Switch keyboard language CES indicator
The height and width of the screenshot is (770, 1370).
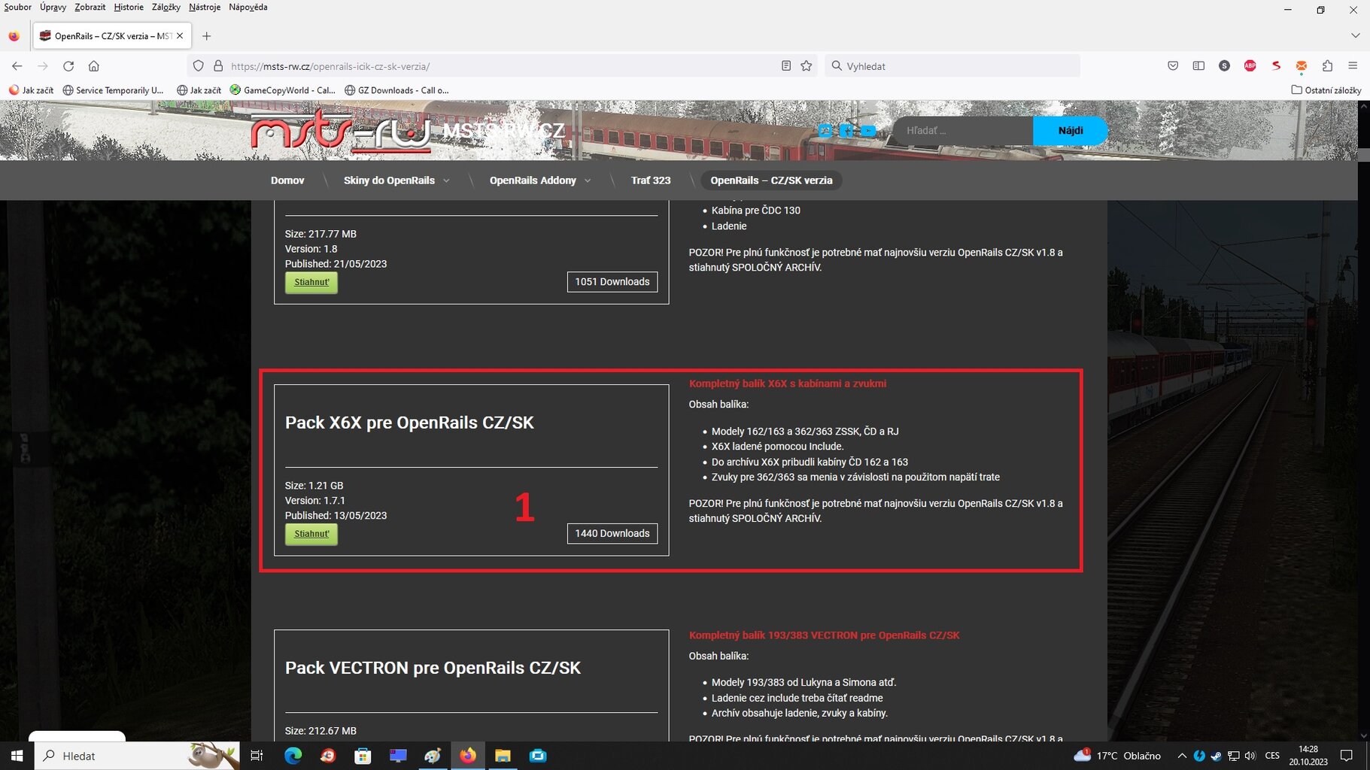pos(1272,756)
